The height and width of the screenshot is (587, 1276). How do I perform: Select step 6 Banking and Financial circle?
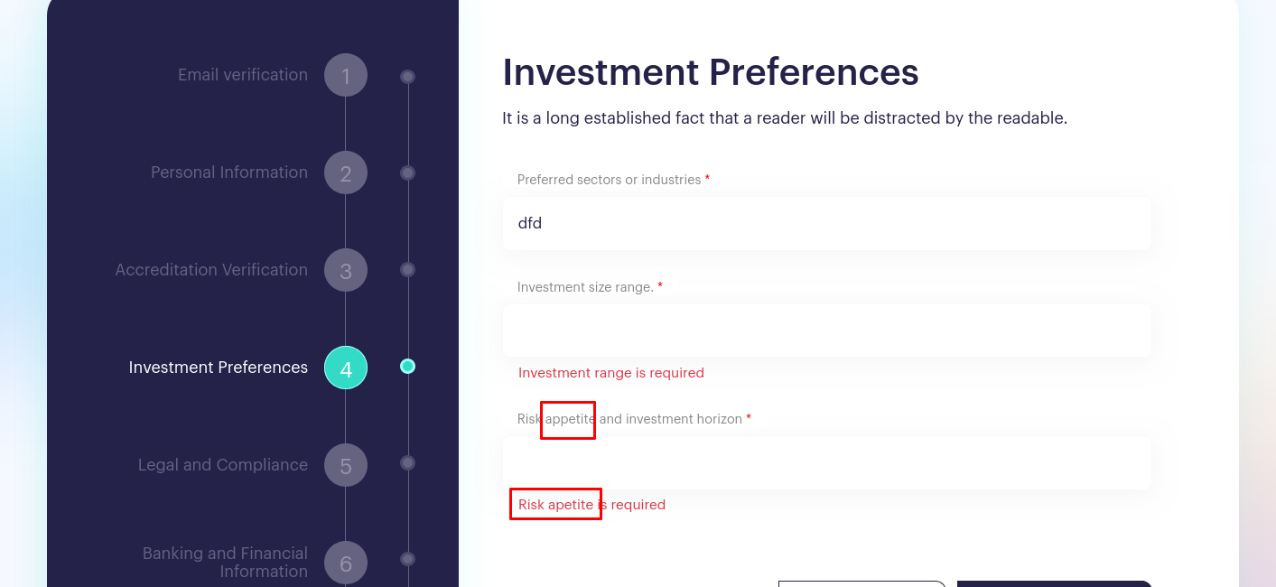(346, 563)
